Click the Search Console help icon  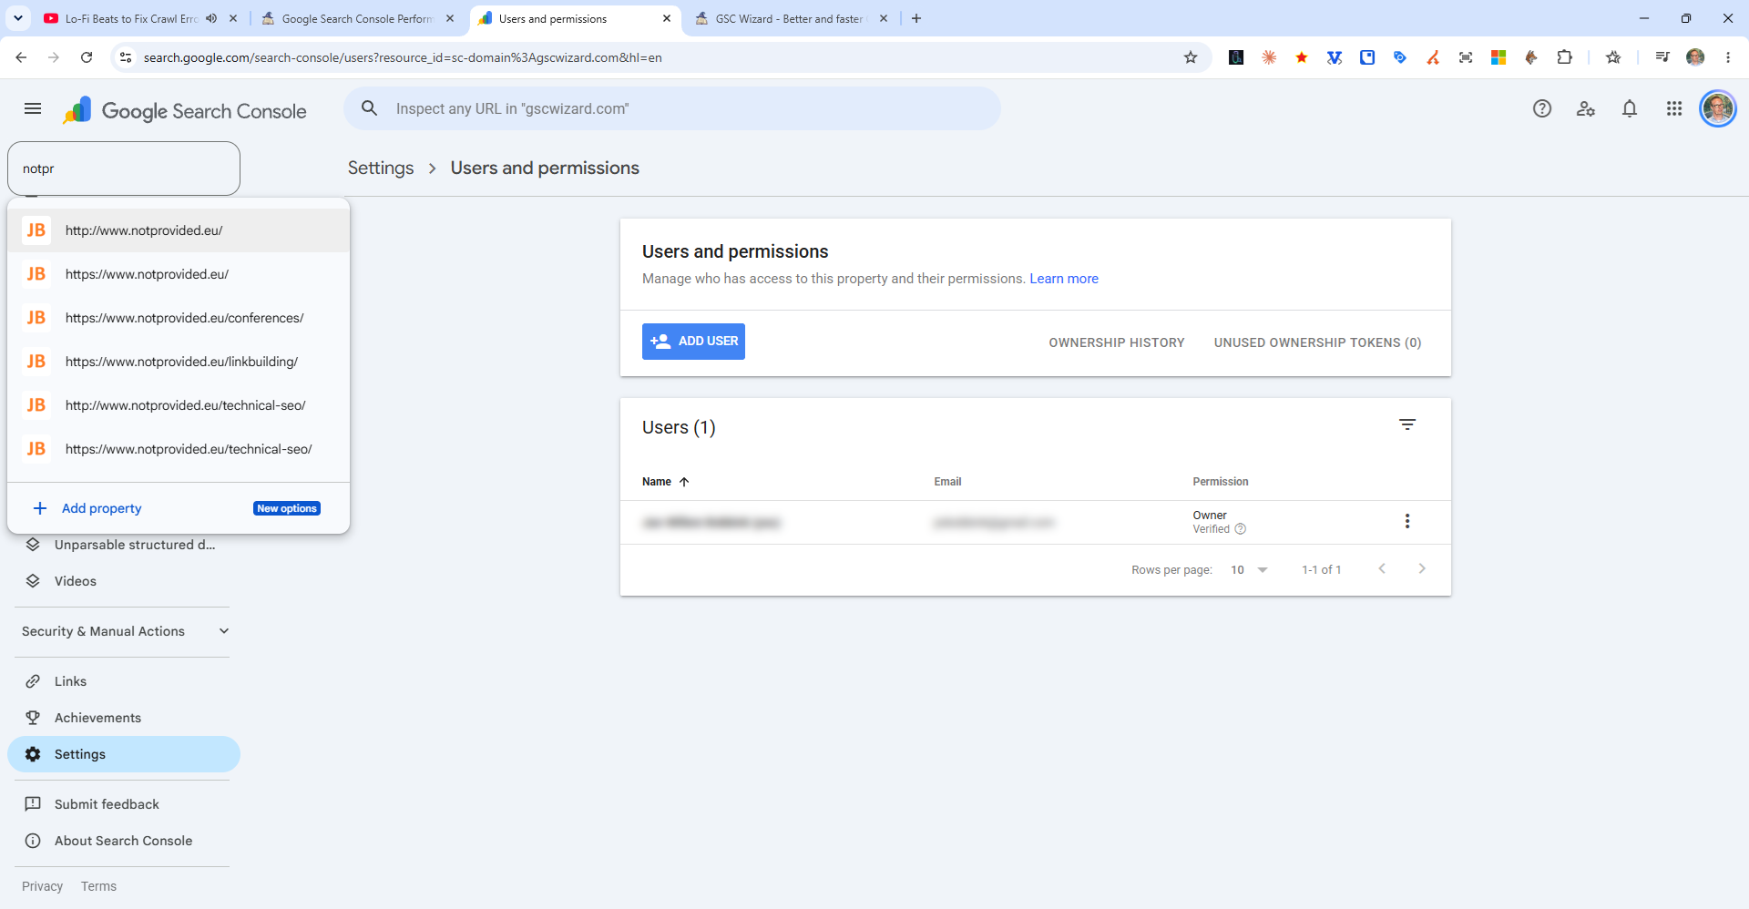pos(1541,109)
